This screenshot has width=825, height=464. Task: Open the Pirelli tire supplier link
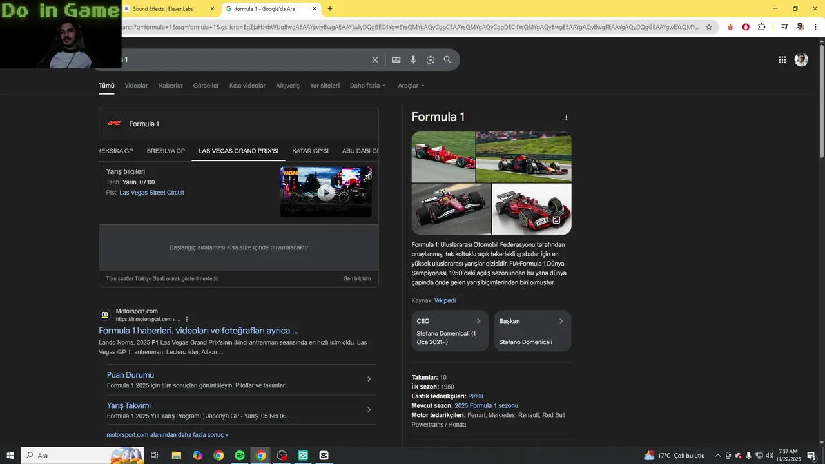475,396
